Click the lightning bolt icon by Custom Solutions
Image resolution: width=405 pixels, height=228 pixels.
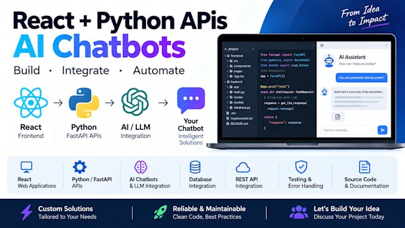pos(27,213)
